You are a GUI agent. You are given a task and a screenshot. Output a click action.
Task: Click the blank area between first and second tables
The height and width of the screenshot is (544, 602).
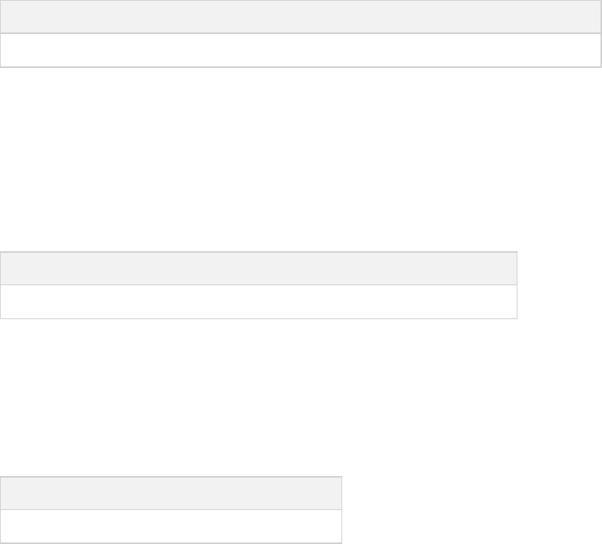[x=301, y=158]
